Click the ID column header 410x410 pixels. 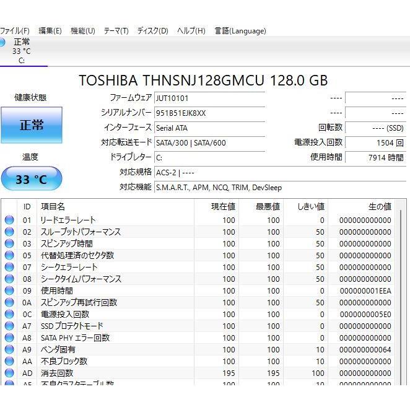tap(27, 207)
